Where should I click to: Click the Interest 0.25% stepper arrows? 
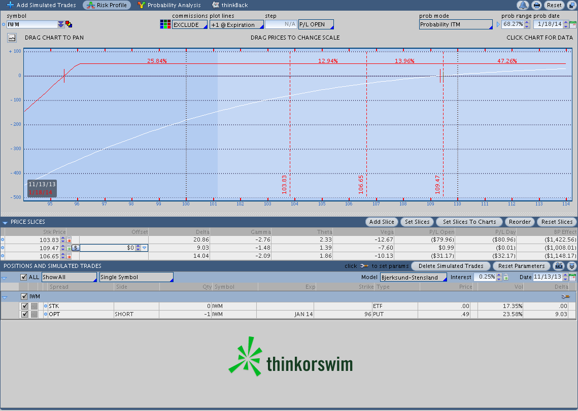[x=499, y=277]
